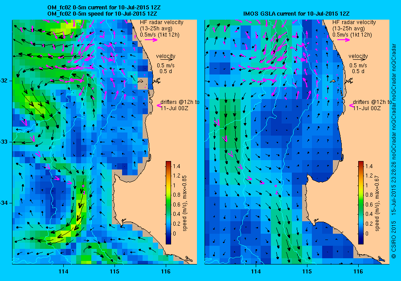Click the magenta drifter marker on right map legend
This screenshot has height=281, width=401.
click(x=351, y=105)
